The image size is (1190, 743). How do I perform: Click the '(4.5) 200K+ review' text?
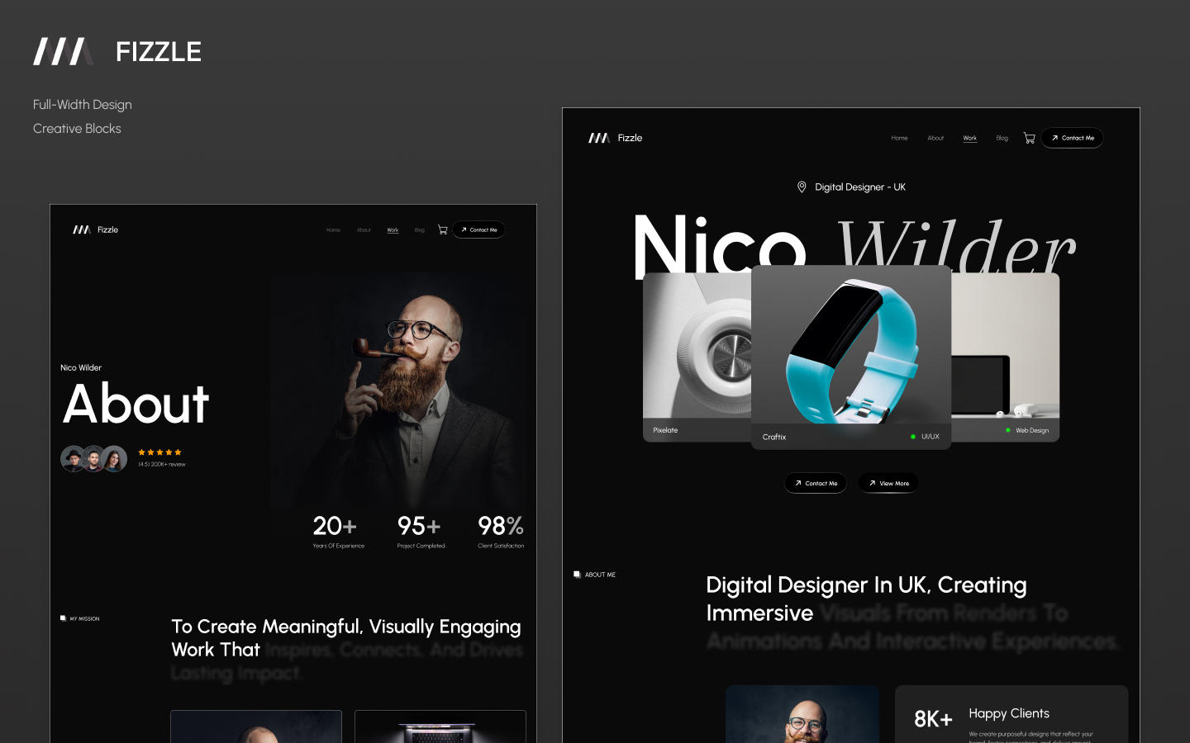tap(162, 465)
